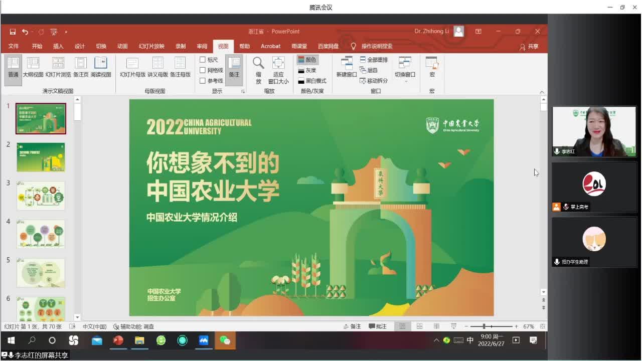Open Switch Windows dropdown (切换窗口)
Viewport: 642px width, 361px height.
point(405,69)
